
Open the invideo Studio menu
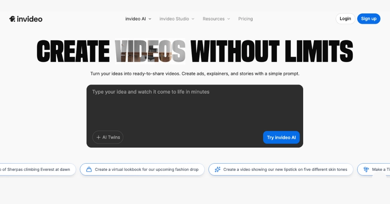(x=177, y=19)
